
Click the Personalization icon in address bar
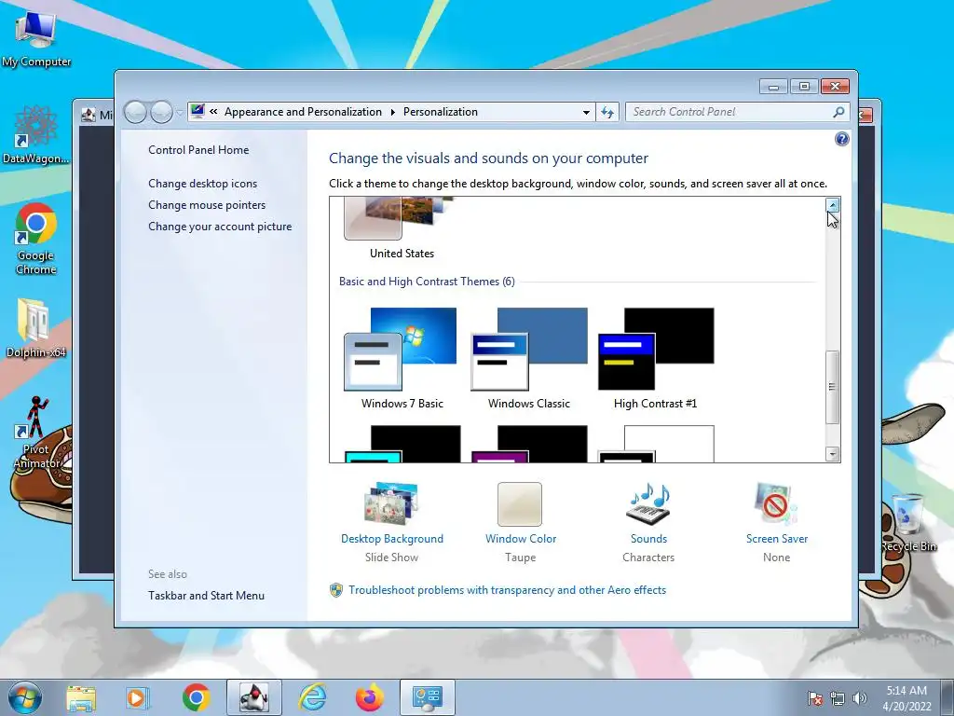pos(198,112)
